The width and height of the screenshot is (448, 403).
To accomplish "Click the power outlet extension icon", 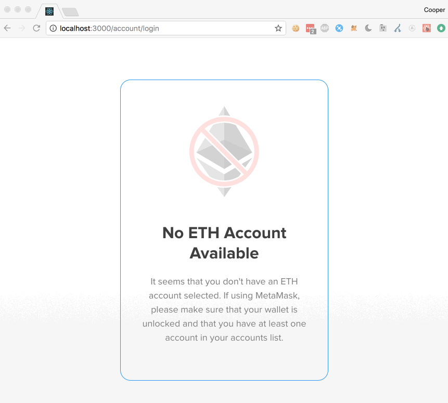I will [x=383, y=28].
